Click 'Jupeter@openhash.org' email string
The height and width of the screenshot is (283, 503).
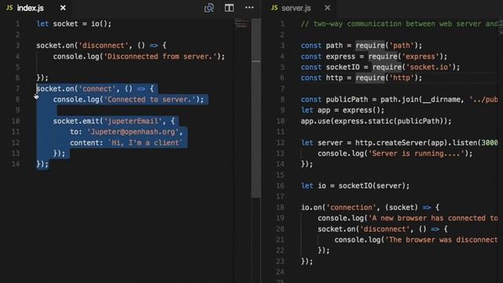[133, 132]
